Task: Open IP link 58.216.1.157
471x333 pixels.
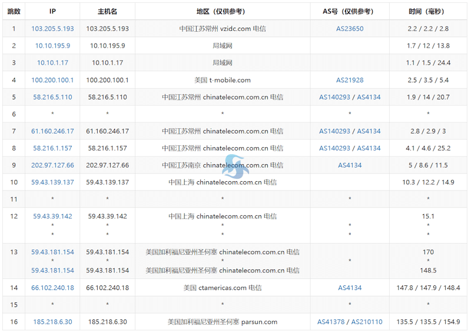Action: (52, 148)
